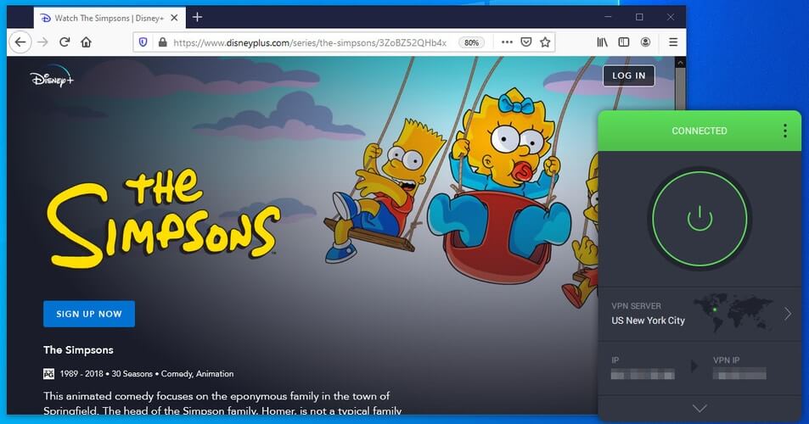The height and width of the screenshot is (424, 809).
Task: Click the "The Simpsons" heading text
Action: (78, 350)
